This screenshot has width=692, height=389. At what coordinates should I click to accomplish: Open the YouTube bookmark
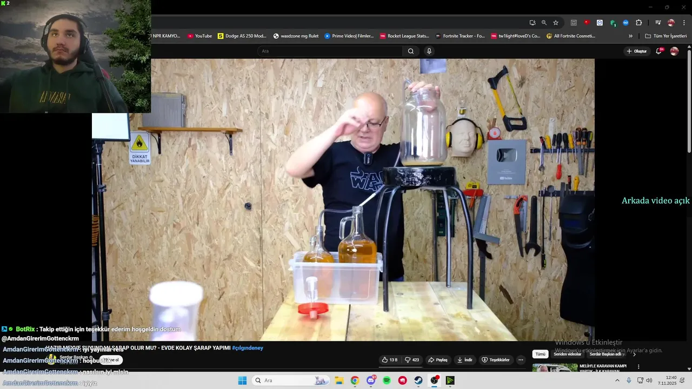click(x=199, y=36)
